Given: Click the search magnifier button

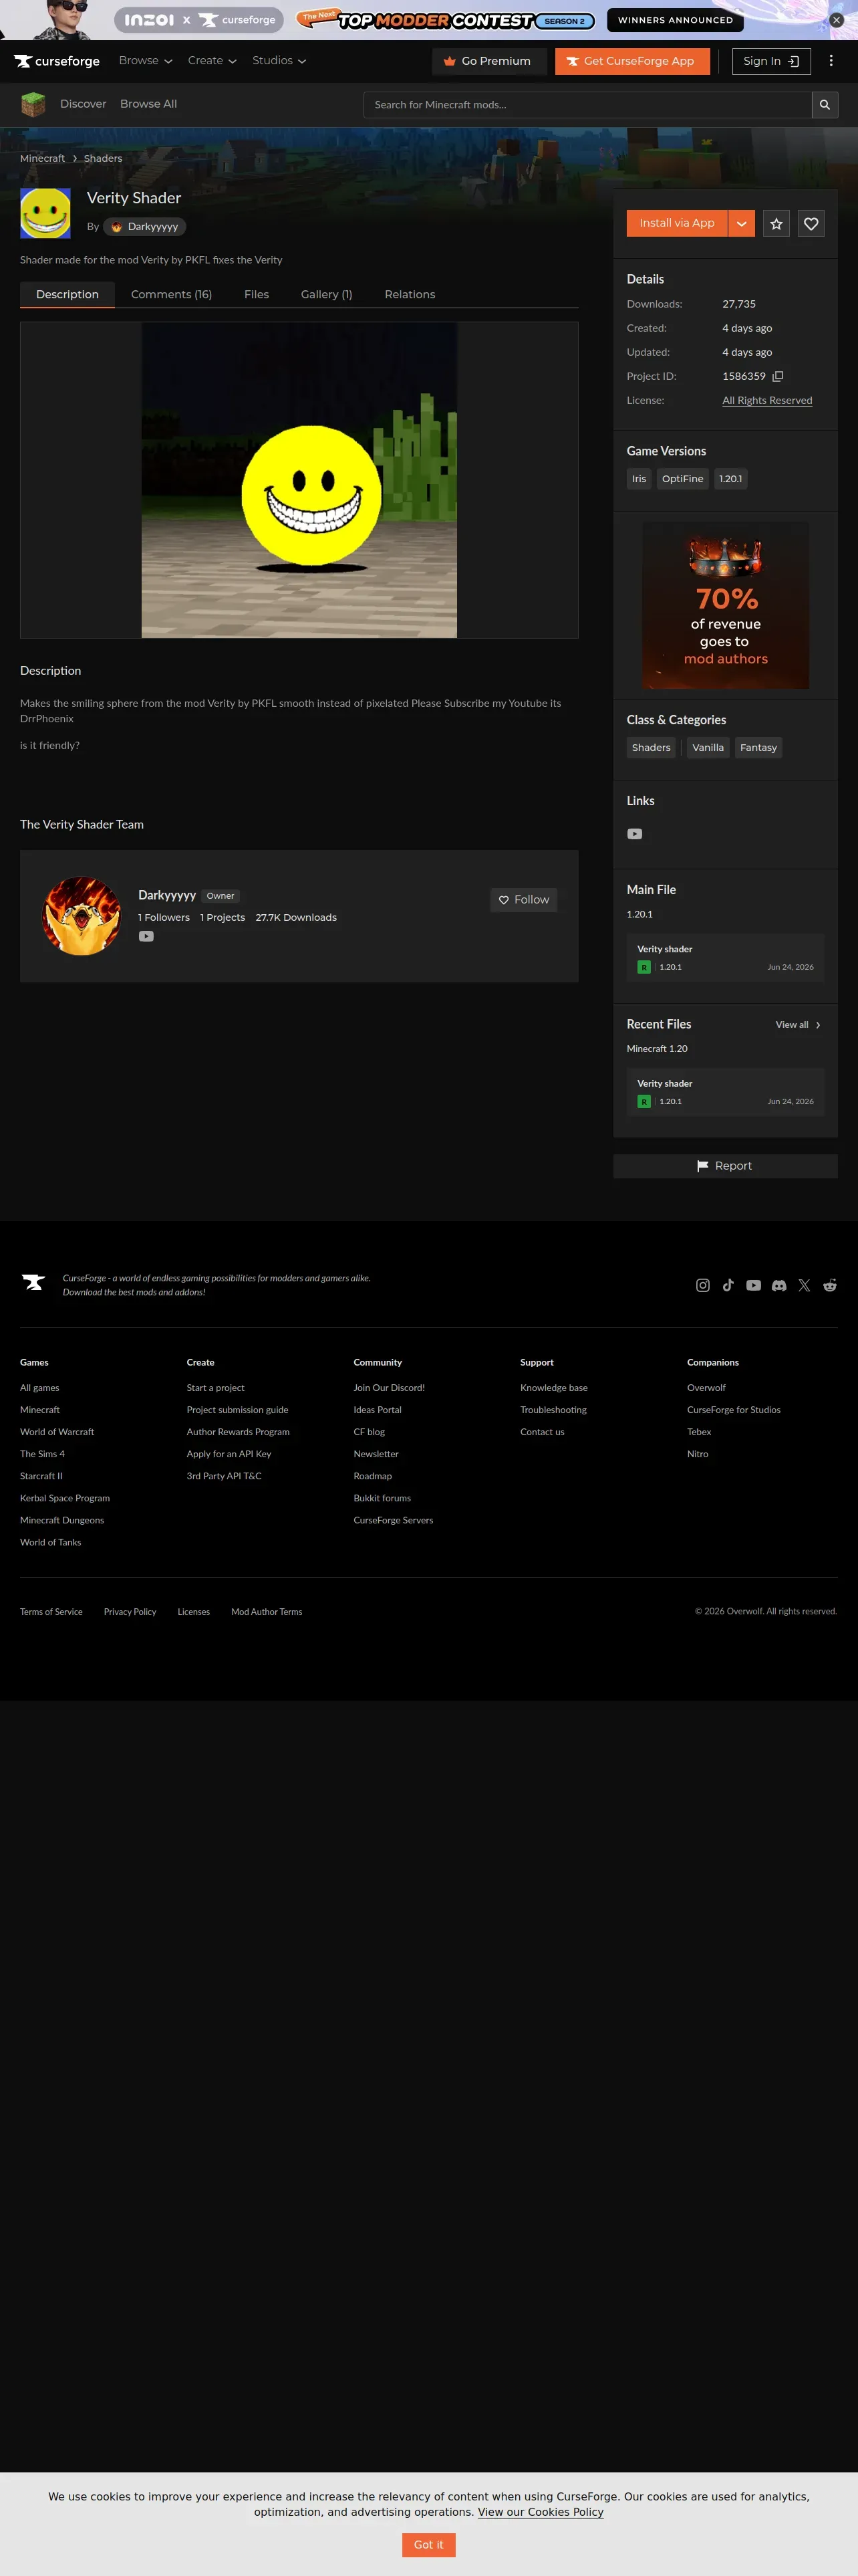Looking at the screenshot, I should coord(825,105).
